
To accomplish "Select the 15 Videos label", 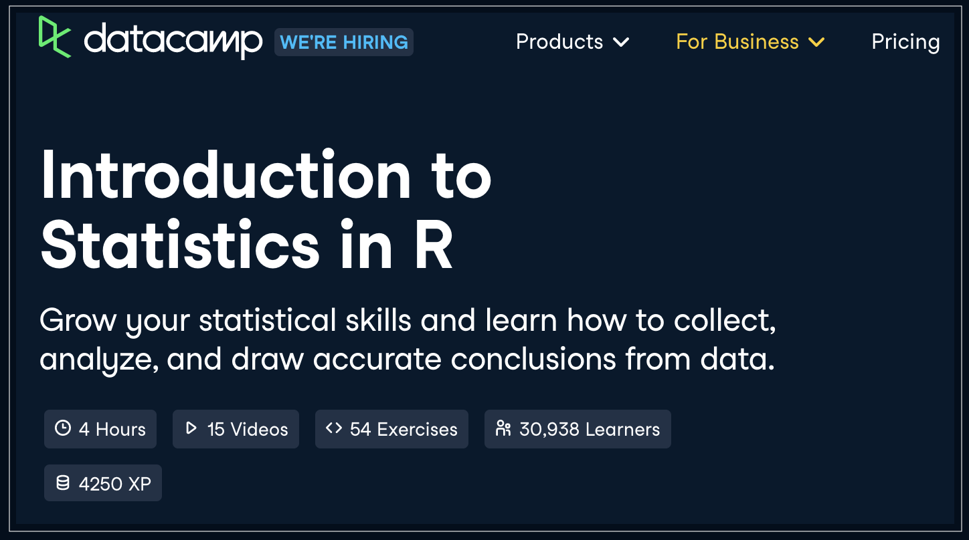I will click(248, 429).
